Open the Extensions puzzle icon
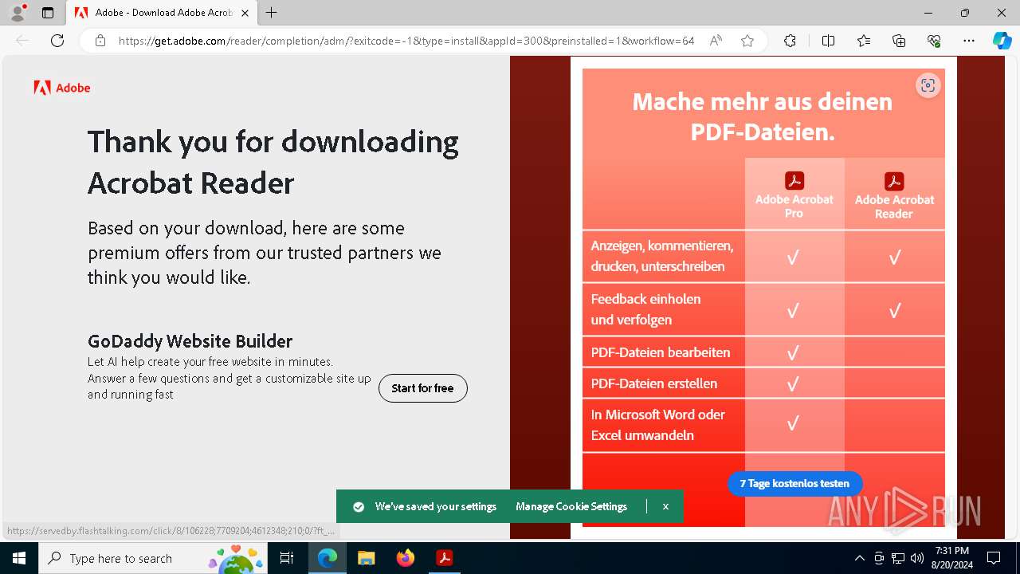This screenshot has width=1020, height=574. (x=790, y=41)
